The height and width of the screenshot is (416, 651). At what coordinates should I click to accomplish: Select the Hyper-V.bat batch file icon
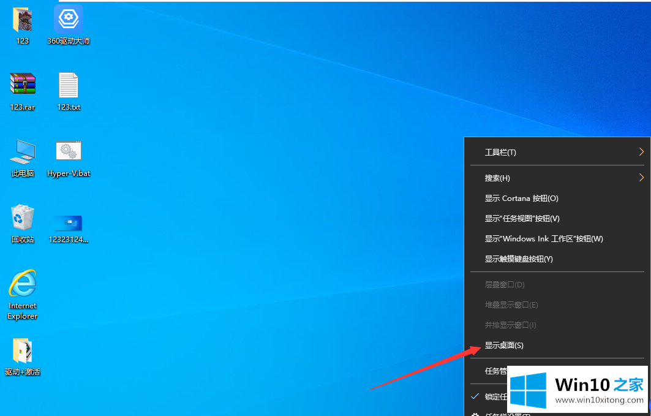coord(69,151)
